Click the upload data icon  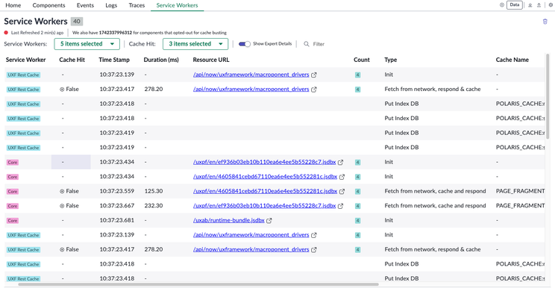click(539, 5)
